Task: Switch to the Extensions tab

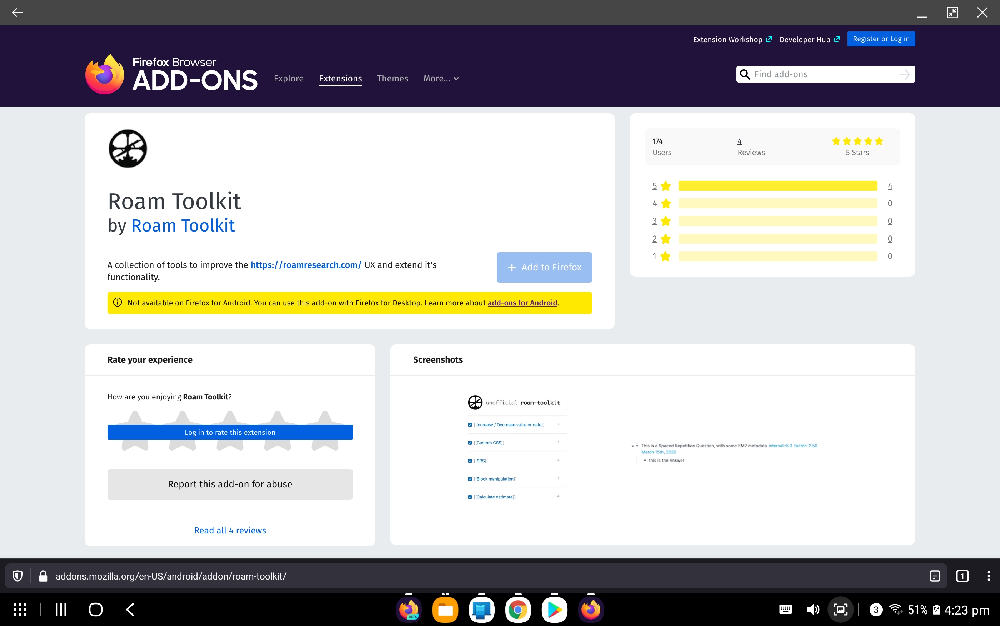Action: coord(340,79)
